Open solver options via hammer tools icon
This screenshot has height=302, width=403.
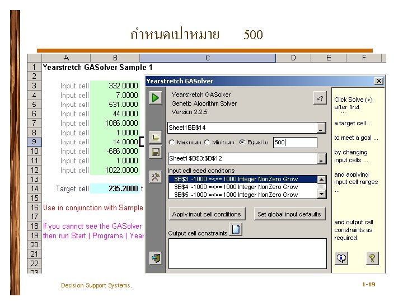click(156, 177)
